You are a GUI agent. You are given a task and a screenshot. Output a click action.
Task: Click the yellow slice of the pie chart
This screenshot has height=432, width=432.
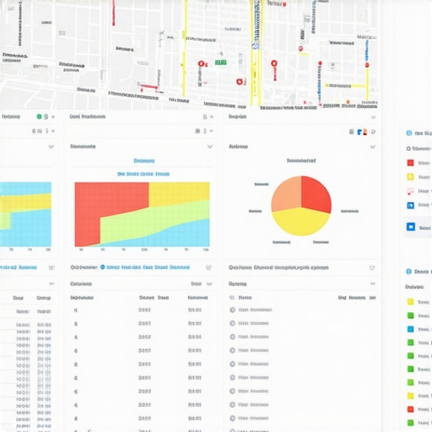point(301,222)
